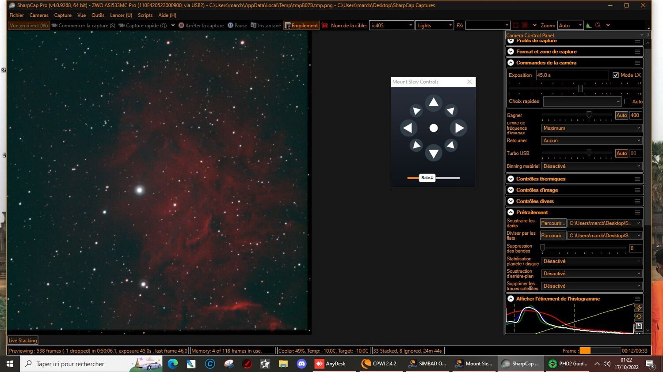Slew mount left with the left arrow

(x=408, y=128)
